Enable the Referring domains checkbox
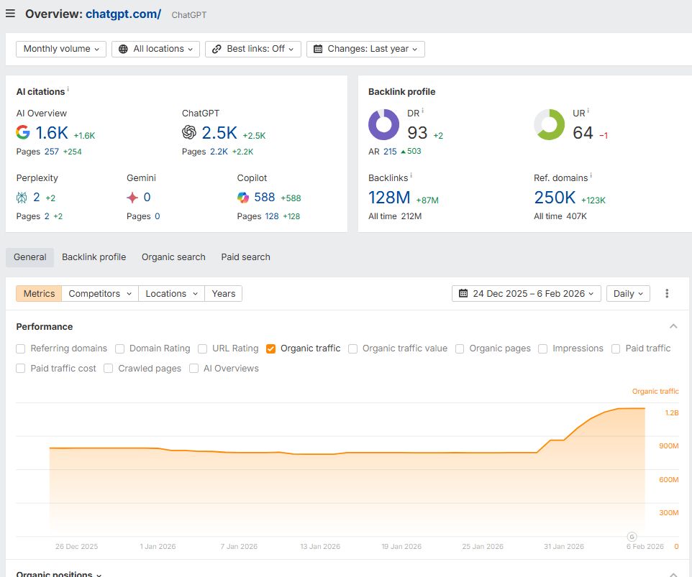The height and width of the screenshot is (577, 692). coord(20,348)
